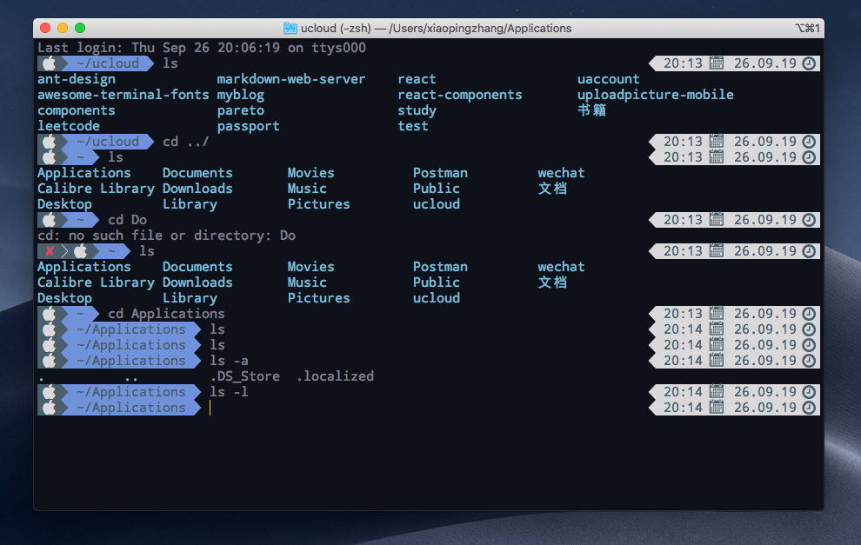This screenshot has height=545, width=861.
Task: Click the folder icon in the window title bar
Action: pos(290,28)
